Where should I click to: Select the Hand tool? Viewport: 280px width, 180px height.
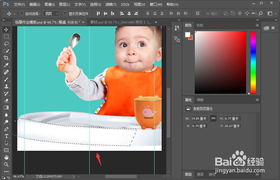pyautogui.click(x=6, y=157)
